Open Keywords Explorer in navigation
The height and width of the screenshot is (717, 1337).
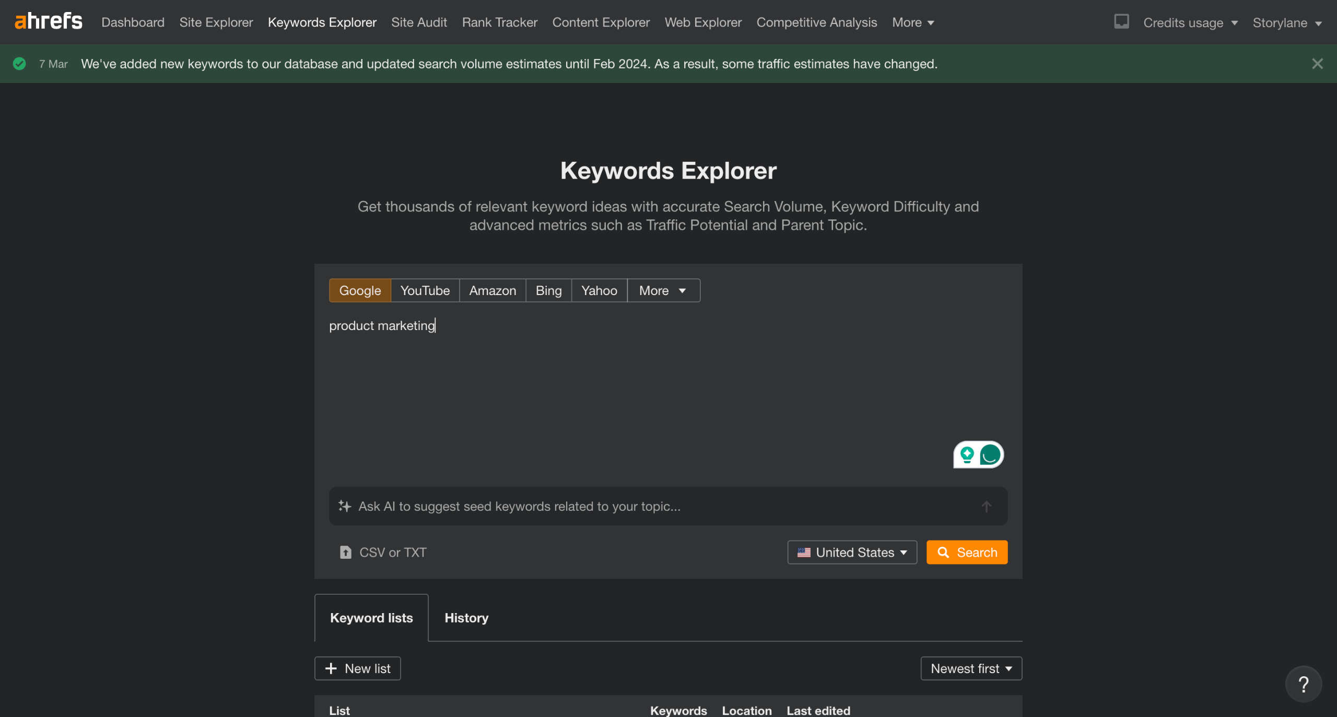click(322, 22)
